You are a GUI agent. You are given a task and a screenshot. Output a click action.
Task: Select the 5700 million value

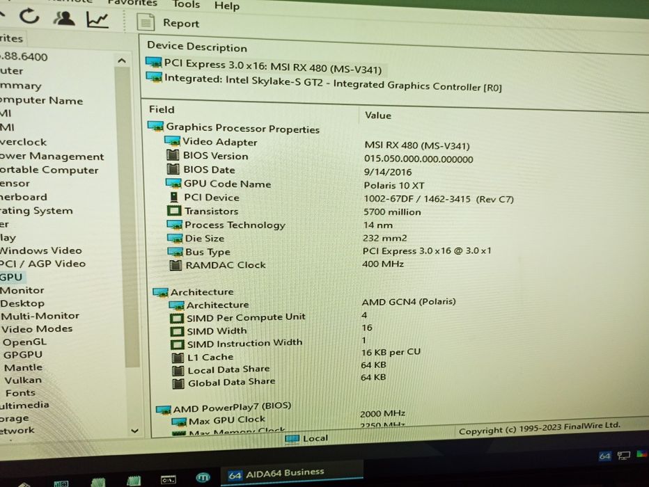tap(392, 211)
